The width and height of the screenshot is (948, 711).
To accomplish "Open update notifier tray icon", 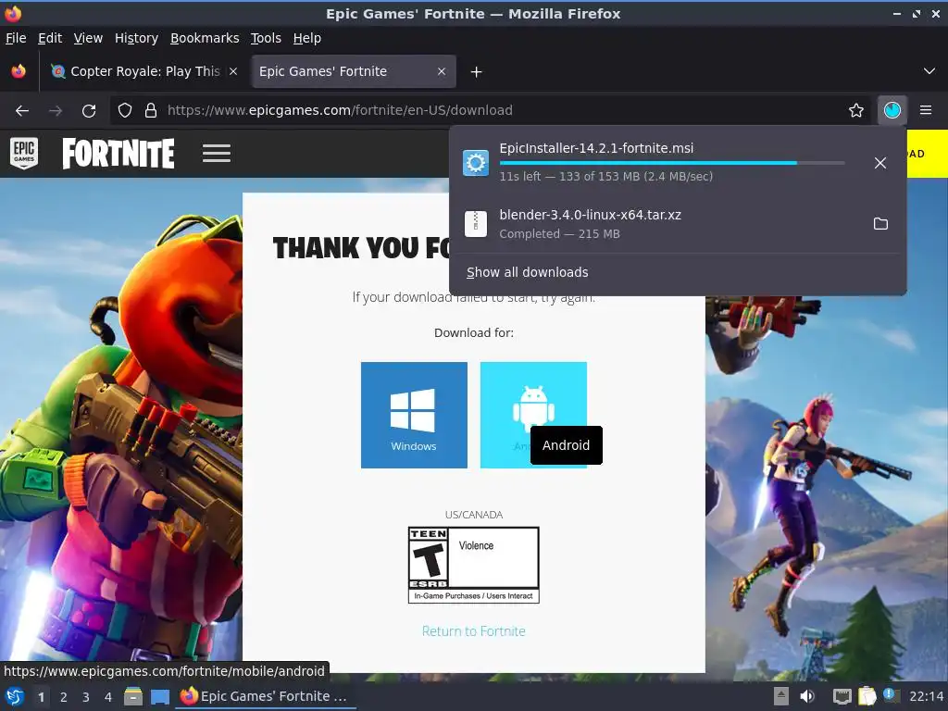I will click(x=891, y=695).
